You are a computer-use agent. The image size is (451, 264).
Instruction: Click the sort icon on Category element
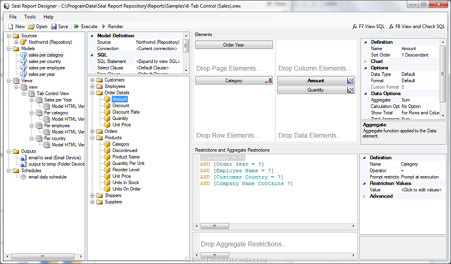tap(268, 80)
